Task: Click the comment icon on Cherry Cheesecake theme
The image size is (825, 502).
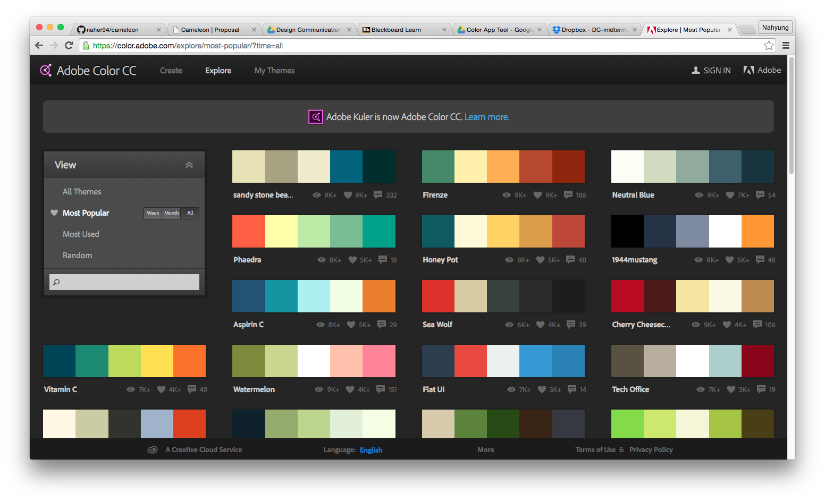Action: pyautogui.click(x=757, y=325)
